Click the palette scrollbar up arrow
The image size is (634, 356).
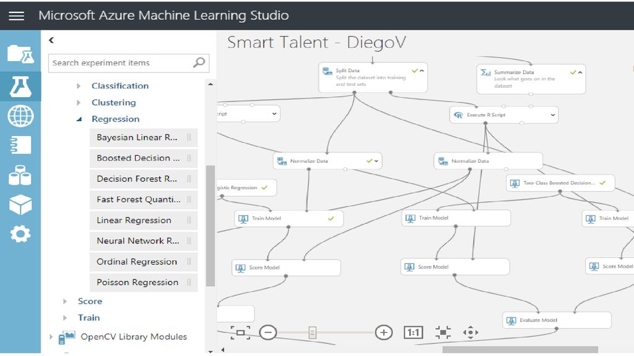(x=211, y=84)
